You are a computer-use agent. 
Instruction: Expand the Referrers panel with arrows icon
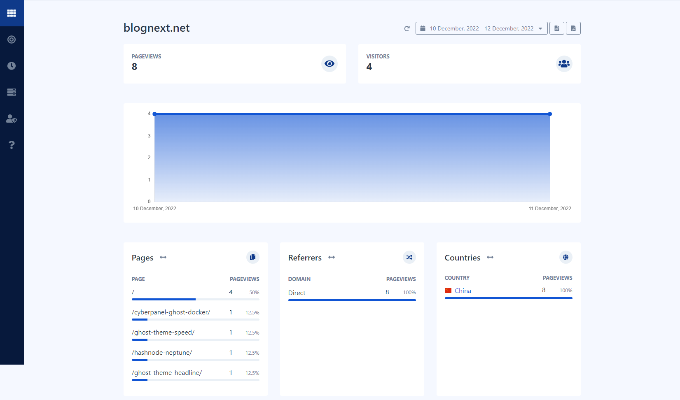[x=332, y=257]
